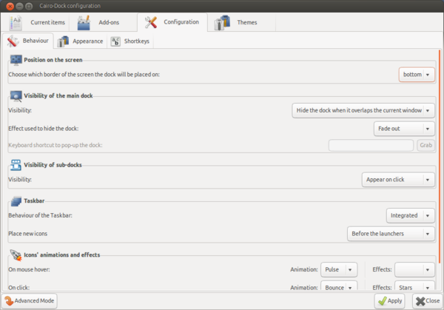Open the Fade out hide effect dropdown
The width and height of the screenshot is (444, 310).
tap(404, 129)
